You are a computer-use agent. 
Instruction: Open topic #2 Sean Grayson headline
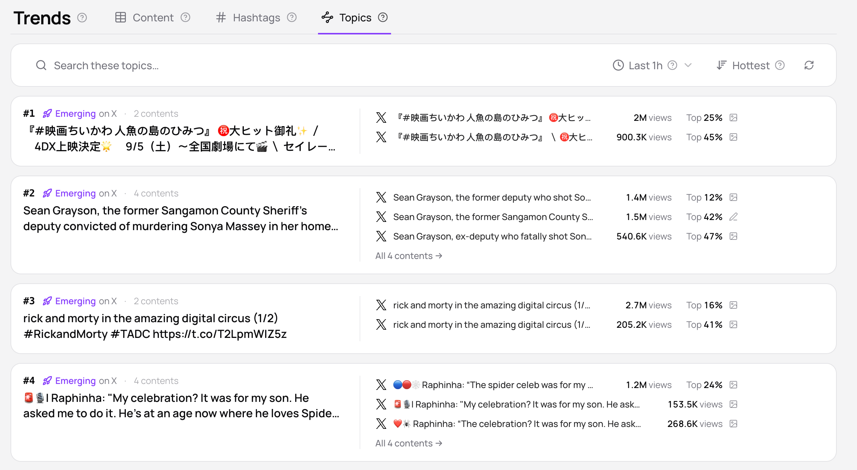(x=181, y=219)
